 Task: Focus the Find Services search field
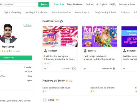19,5
